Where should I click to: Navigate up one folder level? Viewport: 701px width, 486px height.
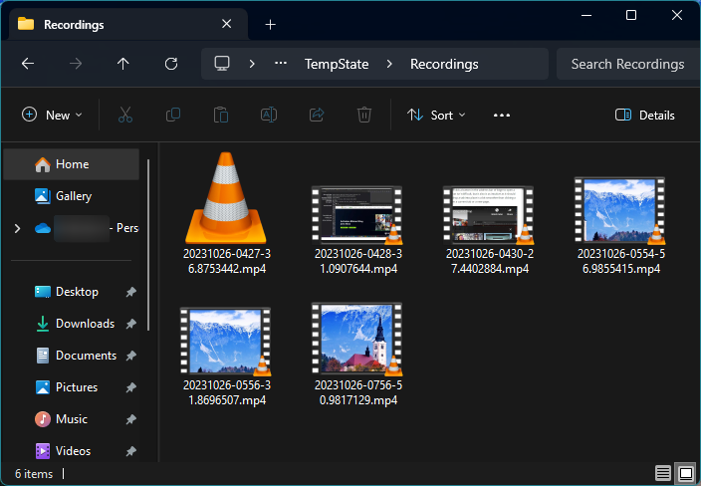(122, 64)
